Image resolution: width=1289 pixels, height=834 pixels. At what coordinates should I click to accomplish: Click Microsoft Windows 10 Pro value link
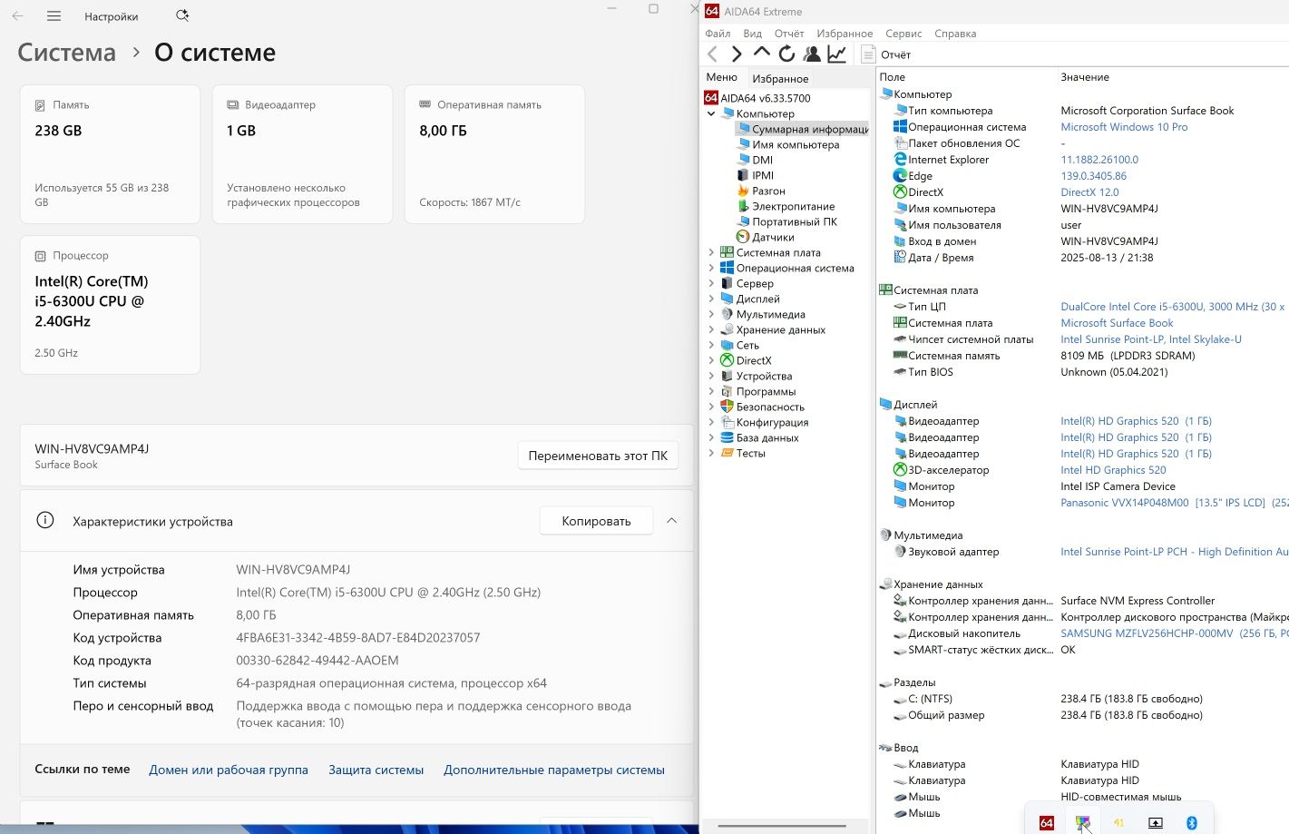[1124, 127]
